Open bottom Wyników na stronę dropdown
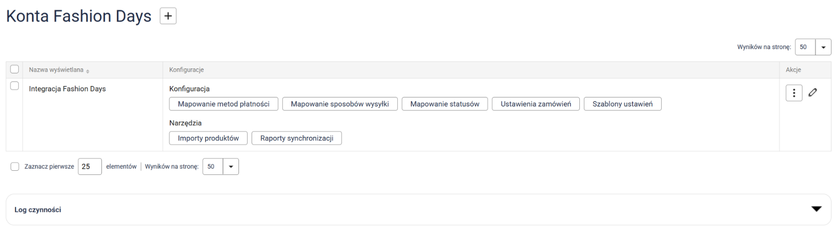 tap(231, 167)
